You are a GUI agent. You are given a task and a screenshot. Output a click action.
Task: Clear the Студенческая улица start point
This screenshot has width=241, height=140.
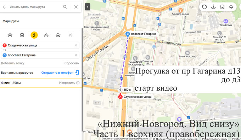76,45
